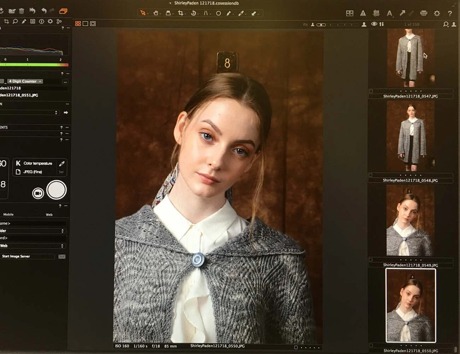Click the sort order arrows icon
Viewport: 460px width, 354px height.
[382, 24]
